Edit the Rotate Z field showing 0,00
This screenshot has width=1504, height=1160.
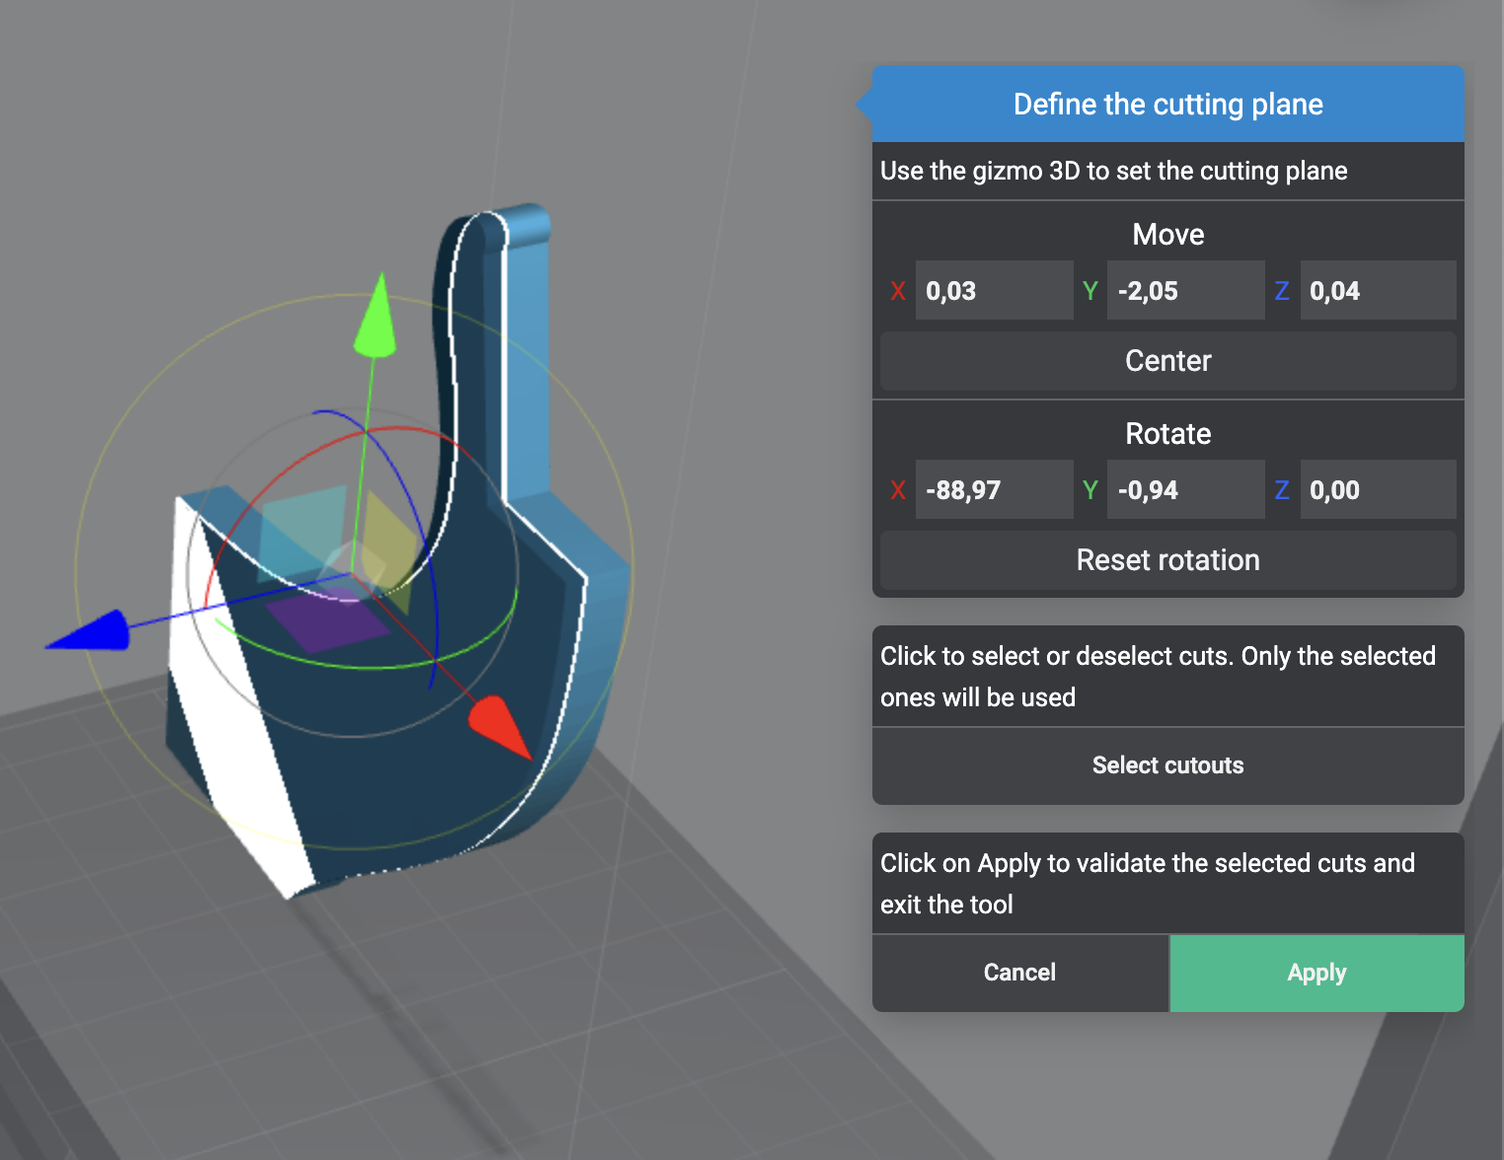coord(1377,490)
